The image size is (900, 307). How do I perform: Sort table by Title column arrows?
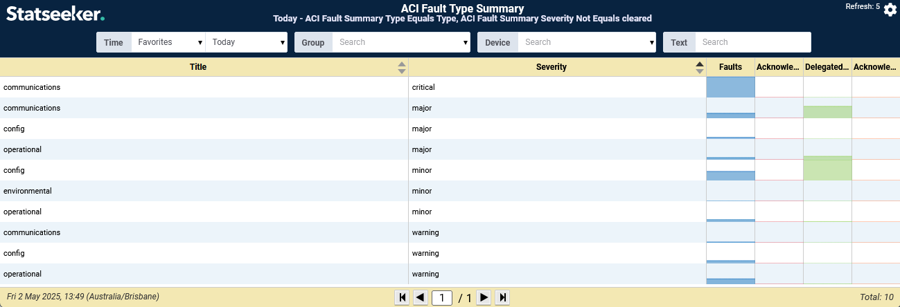(401, 67)
